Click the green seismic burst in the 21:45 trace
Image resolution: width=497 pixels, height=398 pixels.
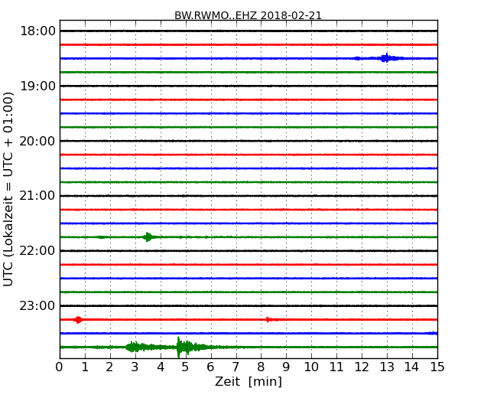[x=148, y=237]
